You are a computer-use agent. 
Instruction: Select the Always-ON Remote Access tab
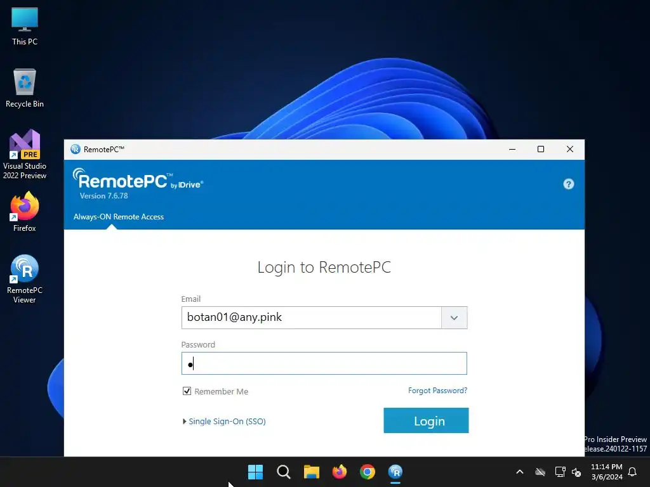click(119, 217)
